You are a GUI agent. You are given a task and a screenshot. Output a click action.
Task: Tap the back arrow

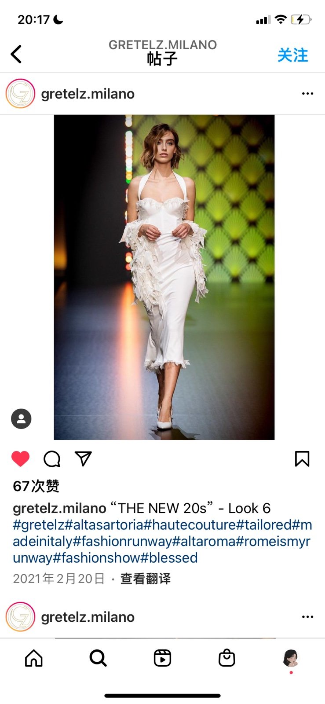(16, 55)
